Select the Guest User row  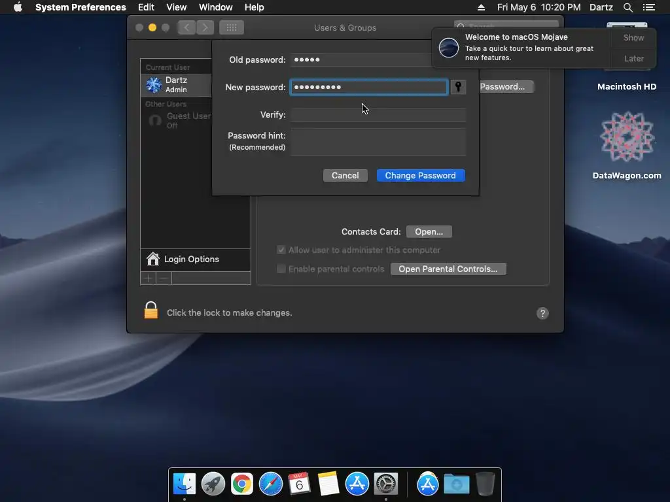176,120
